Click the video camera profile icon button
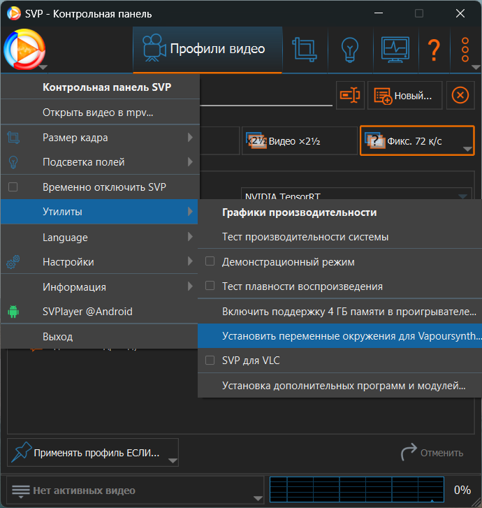The width and height of the screenshot is (482, 508). (x=350, y=96)
